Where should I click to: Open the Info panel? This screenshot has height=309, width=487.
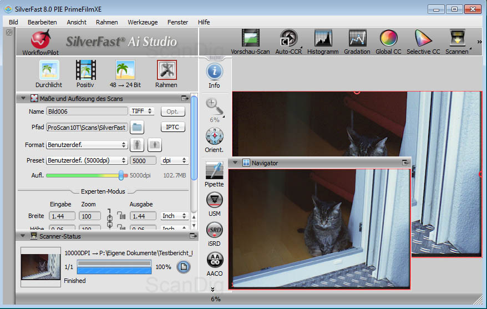214,76
